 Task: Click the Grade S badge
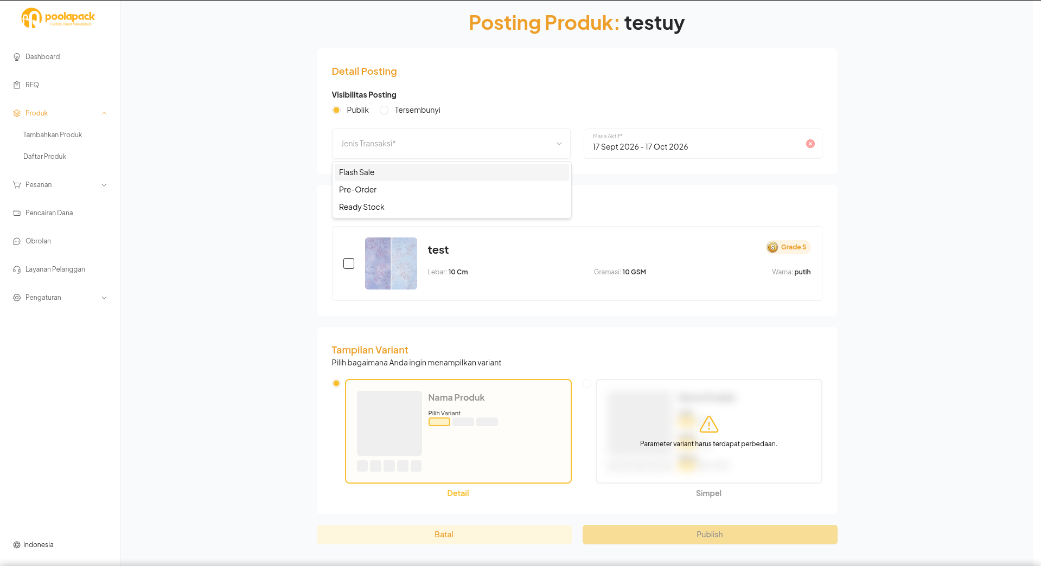(788, 247)
